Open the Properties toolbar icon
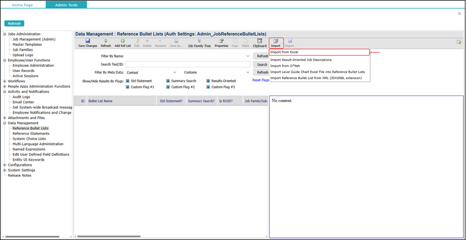The width and height of the screenshot is (466, 240). pyautogui.click(x=221, y=43)
